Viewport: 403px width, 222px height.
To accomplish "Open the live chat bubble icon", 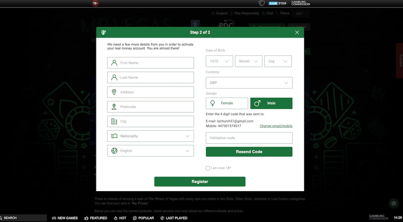I will click(393, 204).
